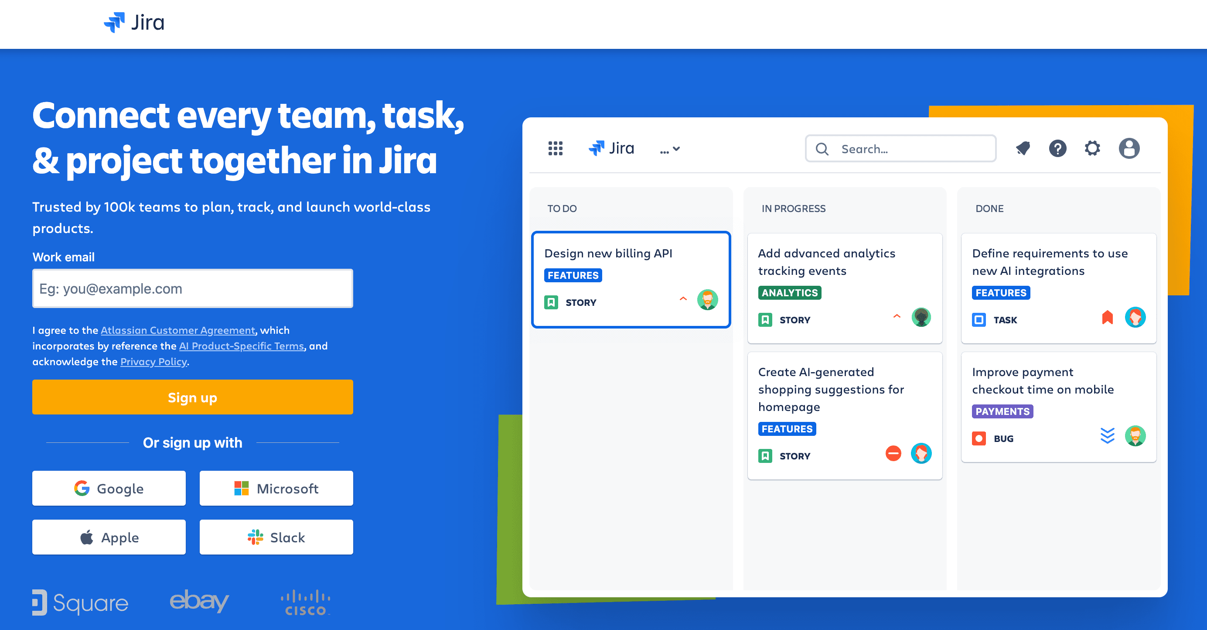Select the Google sign up option
This screenshot has width=1207, height=630.
(x=110, y=487)
